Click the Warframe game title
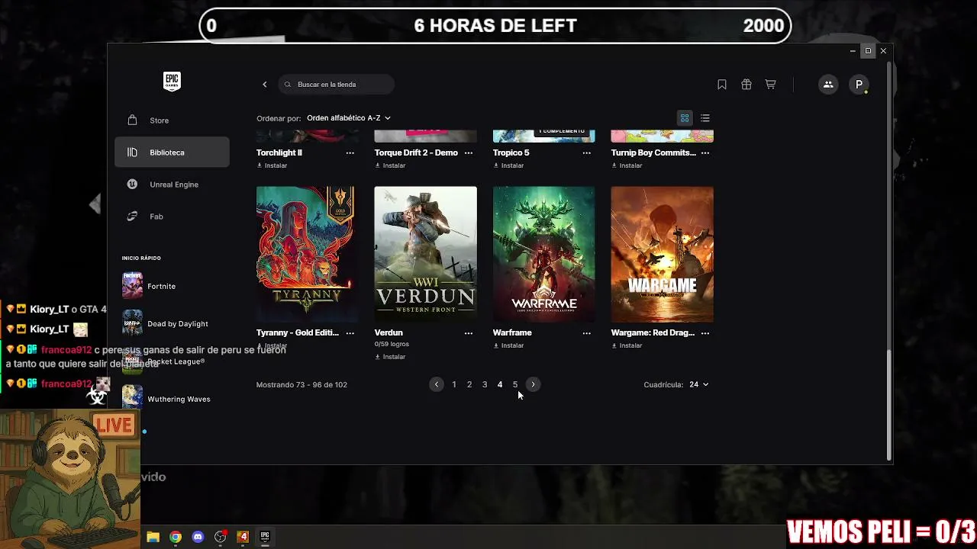The width and height of the screenshot is (977, 549). point(512,333)
